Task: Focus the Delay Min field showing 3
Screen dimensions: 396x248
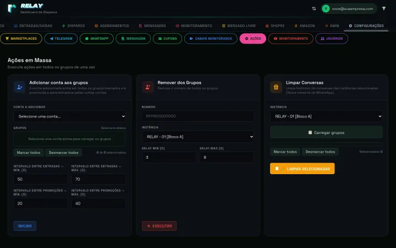Action: pos(169,158)
